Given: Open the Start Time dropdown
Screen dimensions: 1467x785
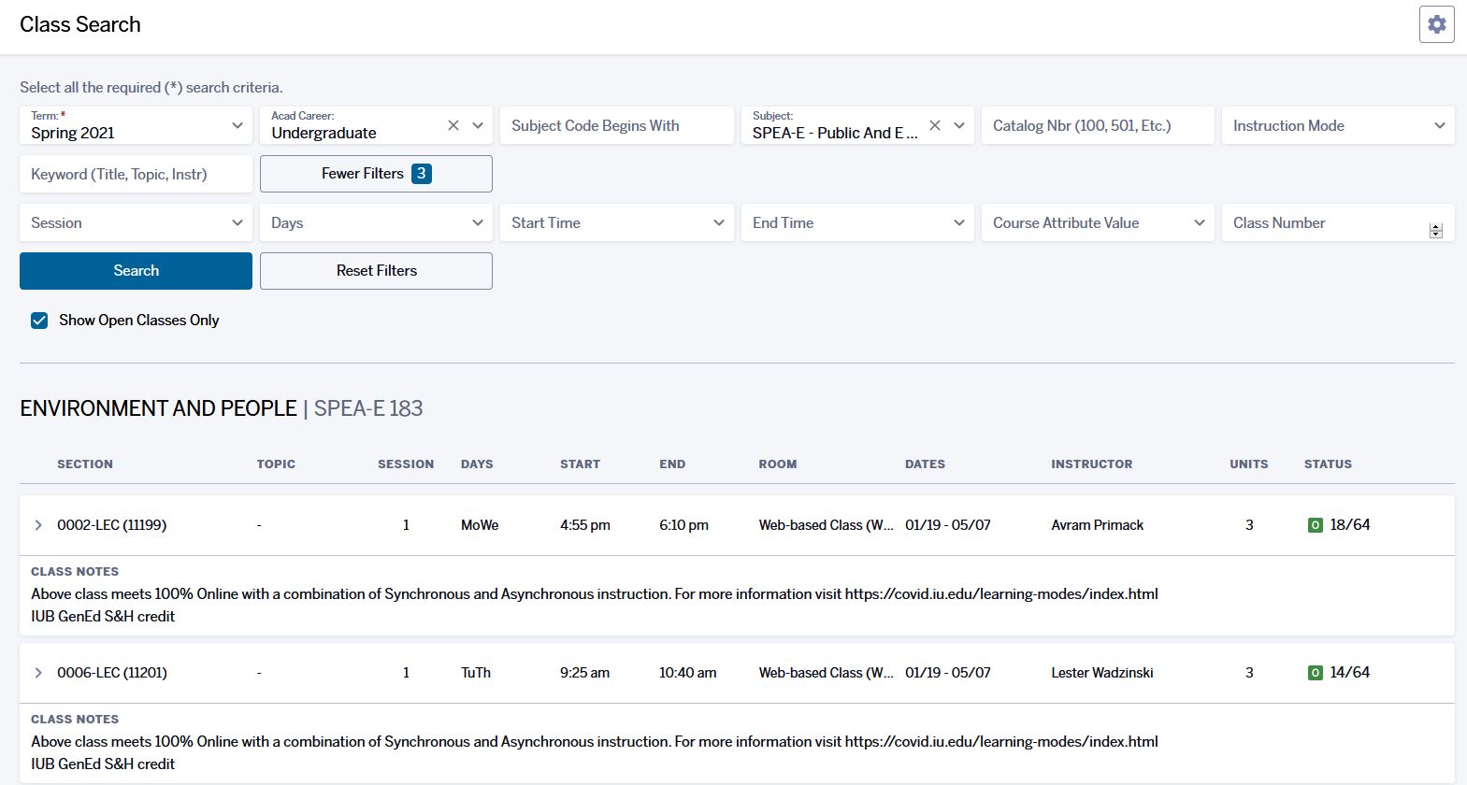Looking at the screenshot, I should tap(617, 222).
